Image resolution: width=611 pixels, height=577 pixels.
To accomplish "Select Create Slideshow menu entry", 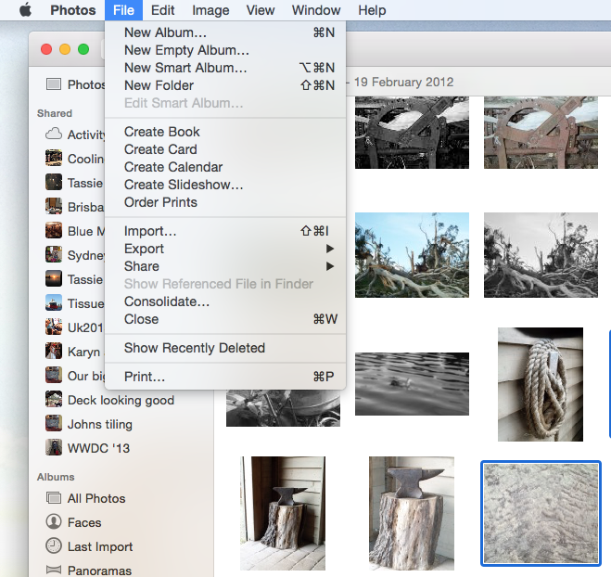I will coord(184,185).
